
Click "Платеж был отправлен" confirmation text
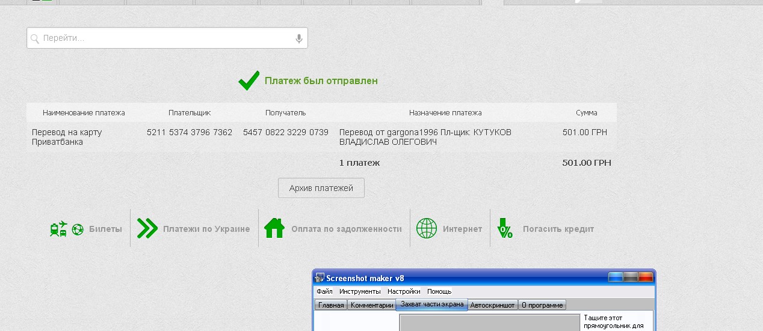tap(321, 80)
